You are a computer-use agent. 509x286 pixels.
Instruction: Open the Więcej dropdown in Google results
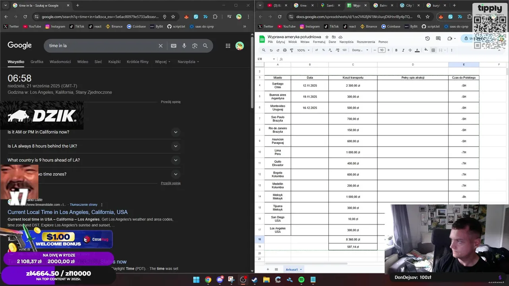pyautogui.click(x=163, y=62)
